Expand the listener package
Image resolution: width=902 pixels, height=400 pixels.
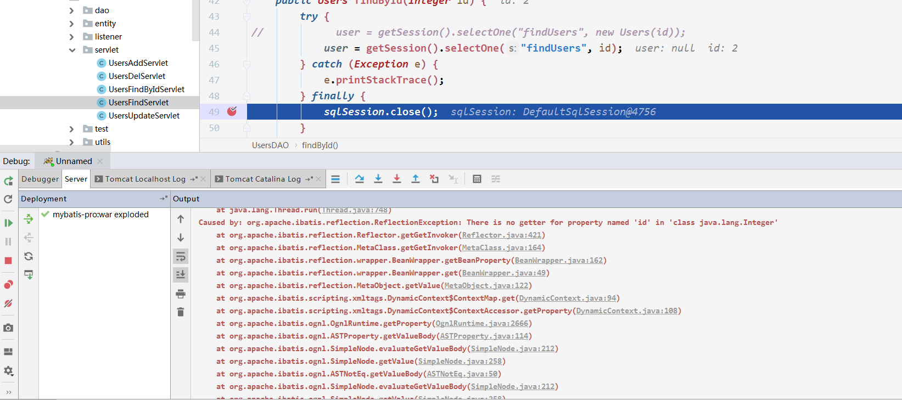tap(72, 37)
